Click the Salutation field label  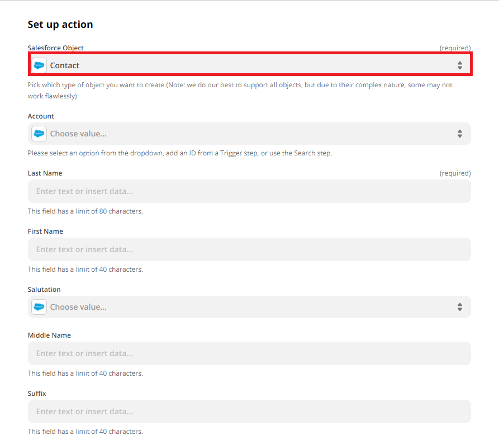click(44, 290)
